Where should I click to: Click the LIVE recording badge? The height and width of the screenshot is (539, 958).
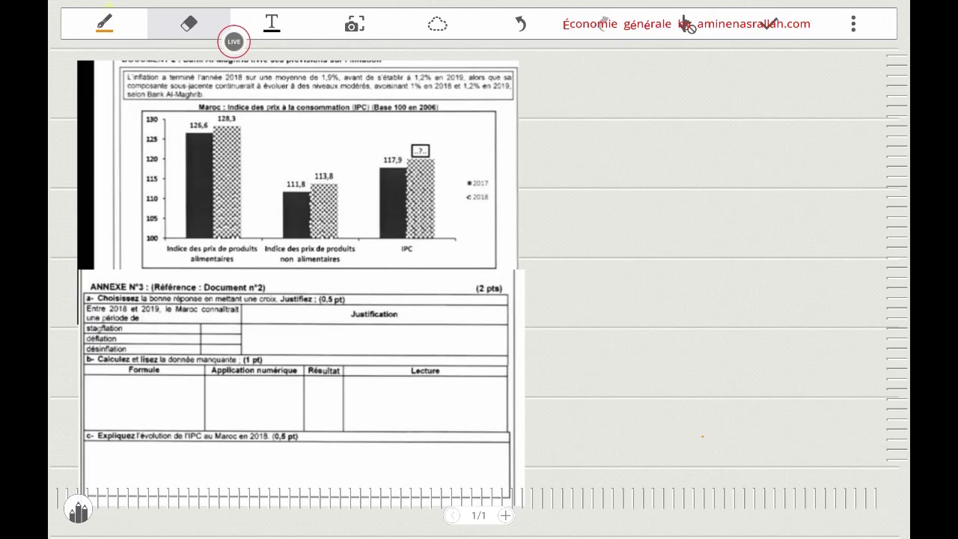(x=234, y=42)
